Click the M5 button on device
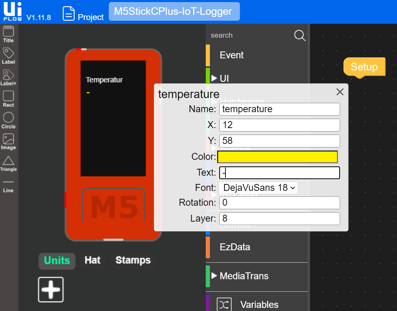The width and height of the screenshot is (397, 311). pos(114,205)
